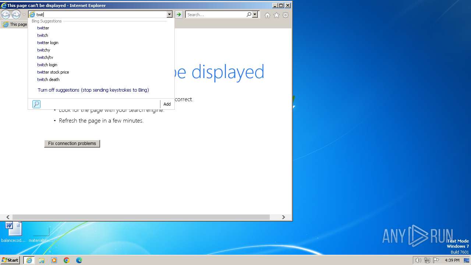471x265 pixels.
Task: Minimize the Internet Explorer window
Action: (275, 6)
